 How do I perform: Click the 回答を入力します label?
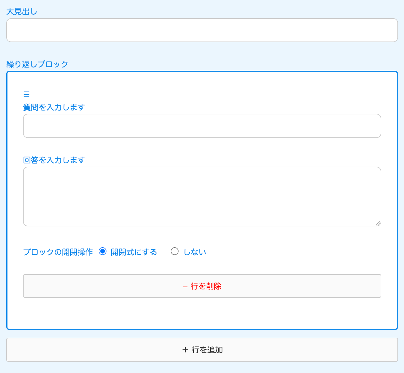coord(54,160)
